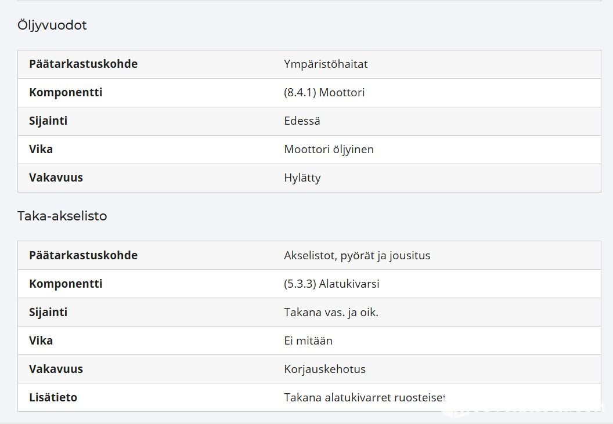The image size is (613, 424).
Task: Select Takana alatukivarret ruosteiset note text
Action: coord(365,397)
